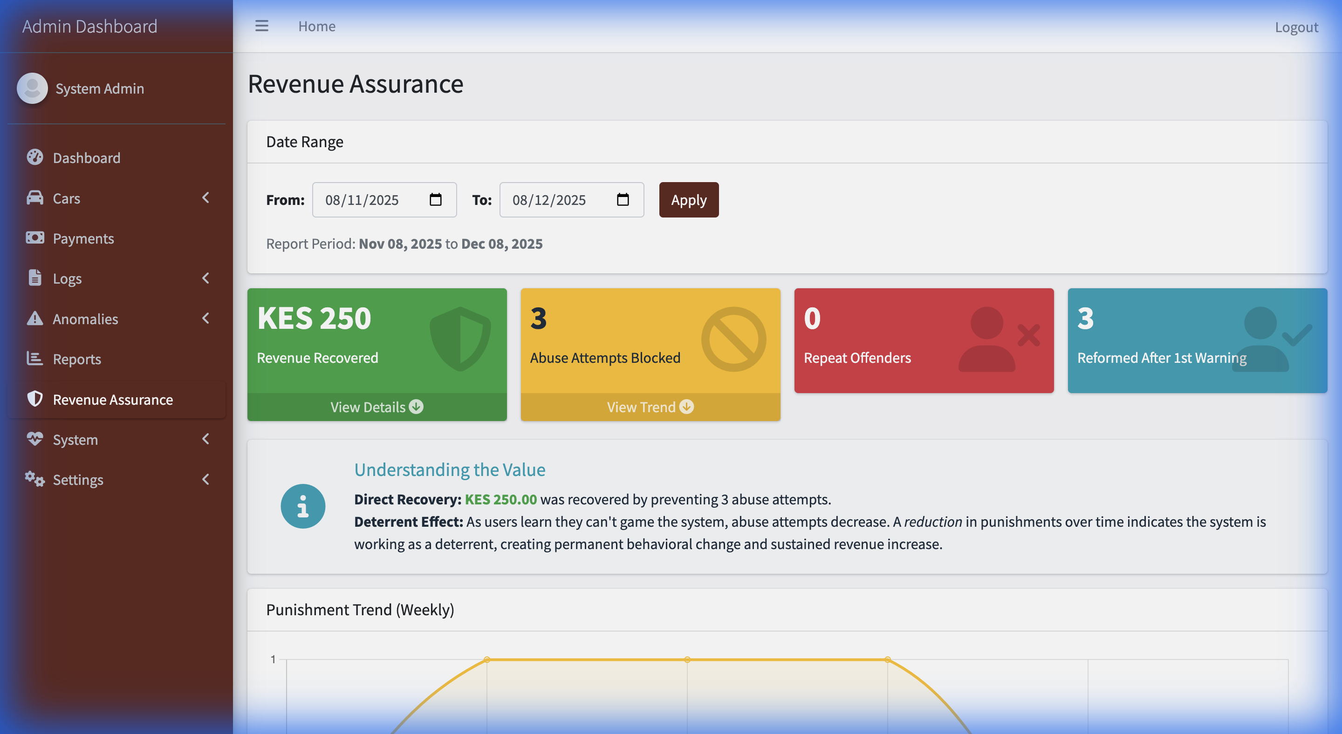Screen dimensions: 1342x734
Task: Click the To date input field
Action: tap(571, 199)
